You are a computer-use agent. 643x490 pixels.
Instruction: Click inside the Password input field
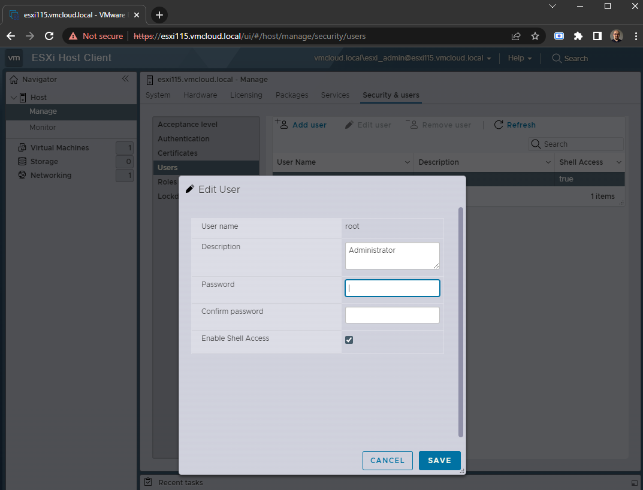pos(392,288)
